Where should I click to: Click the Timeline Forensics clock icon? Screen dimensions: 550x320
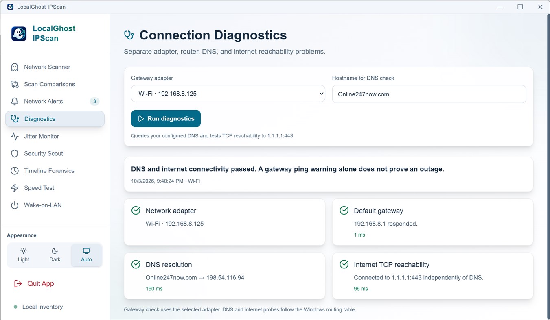tap(15, 171)
